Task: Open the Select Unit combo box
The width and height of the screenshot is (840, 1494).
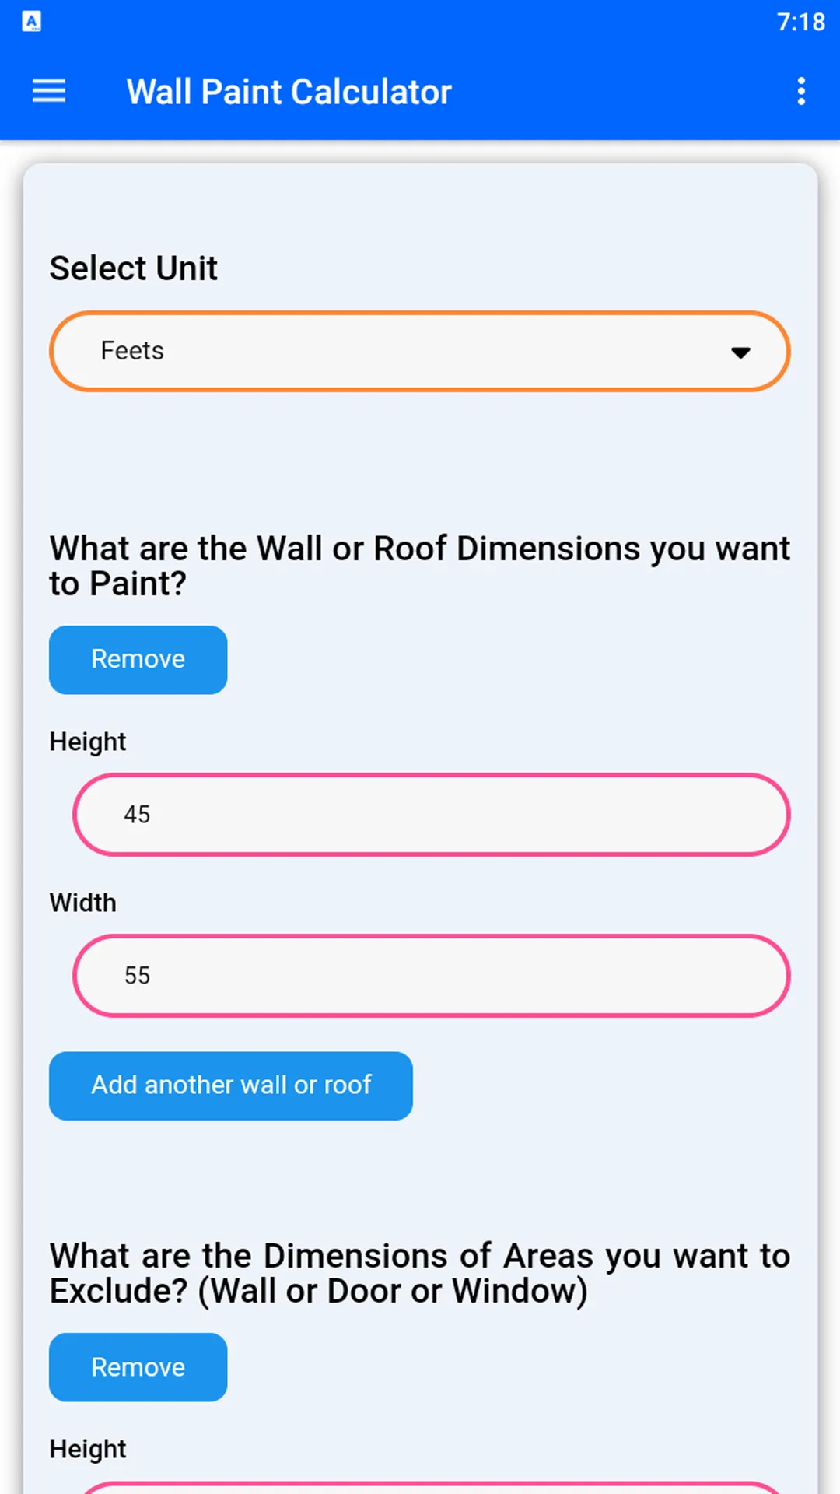Action: [420, 351]
